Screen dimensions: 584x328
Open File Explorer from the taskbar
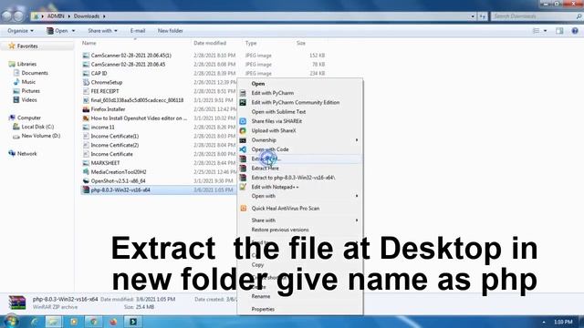click(53, 322)
